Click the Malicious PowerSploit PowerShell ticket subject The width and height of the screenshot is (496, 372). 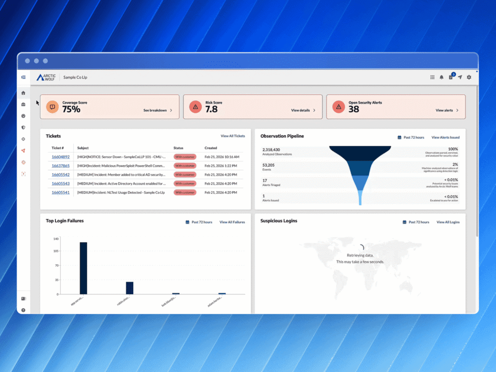click(121, 166)
